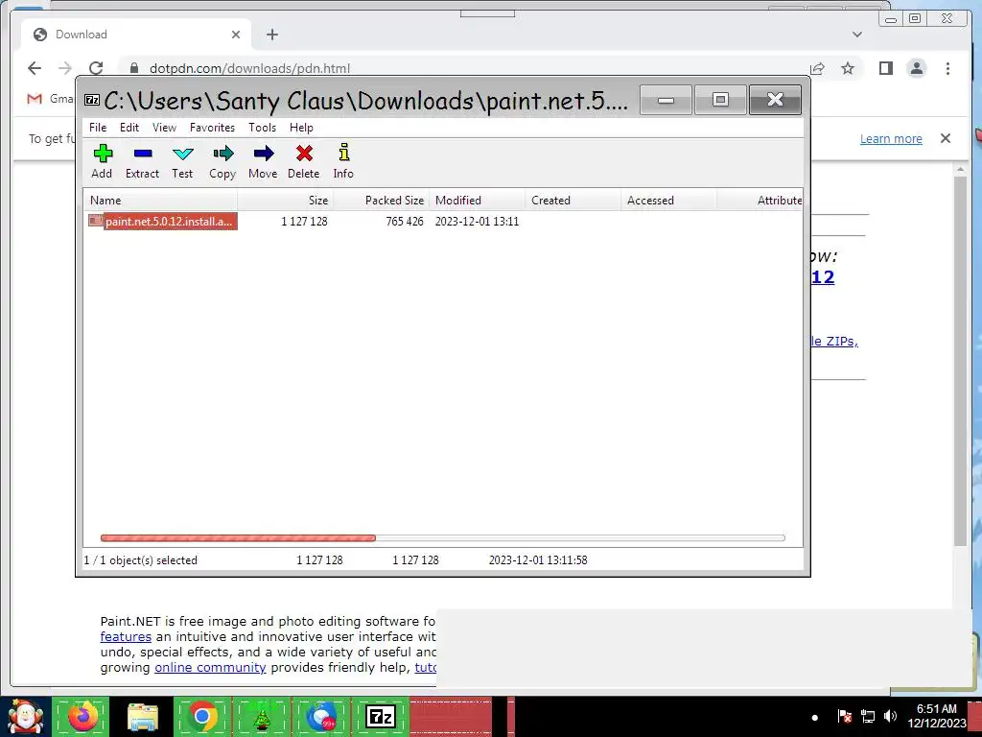The image size is (982, 737).
Task: Open a new Chrome tab
Action: pos(271,35)
